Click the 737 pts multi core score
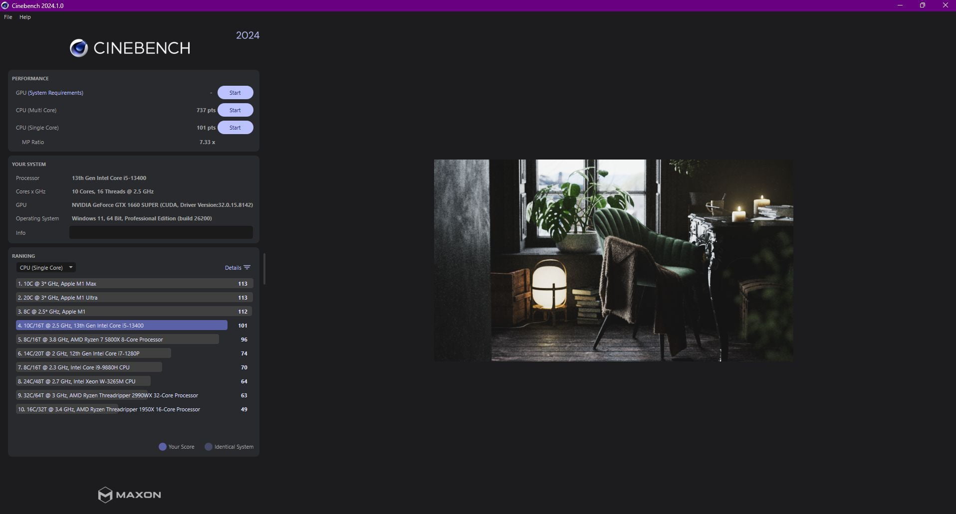Viewport: 956px width, 514px height. (x=206, y=110)
